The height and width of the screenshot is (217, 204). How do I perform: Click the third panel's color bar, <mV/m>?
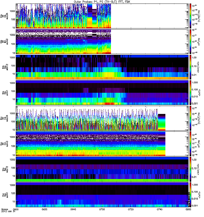tap(191, 67)
